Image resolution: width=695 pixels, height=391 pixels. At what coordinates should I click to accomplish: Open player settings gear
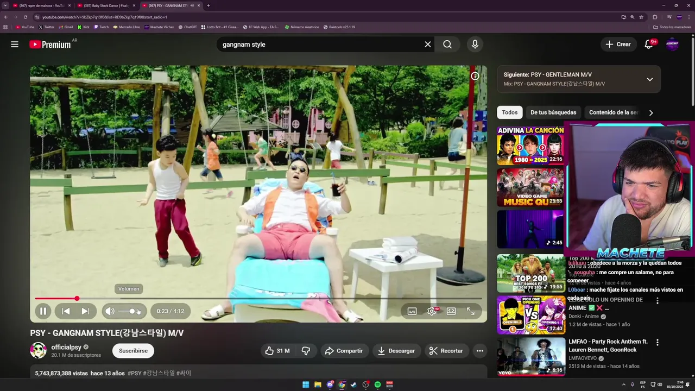(432, 311)
